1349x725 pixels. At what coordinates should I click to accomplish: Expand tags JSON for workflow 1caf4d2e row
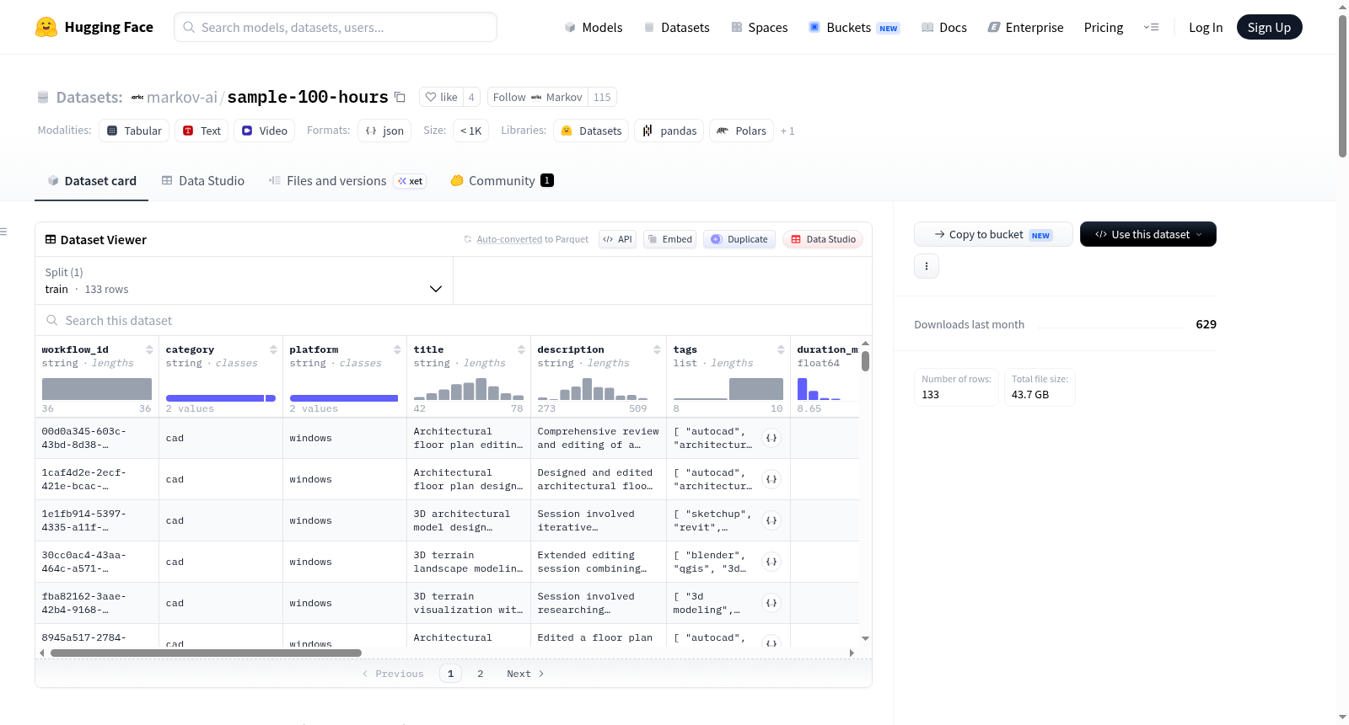pyautogui.click(x=771, y=479)
